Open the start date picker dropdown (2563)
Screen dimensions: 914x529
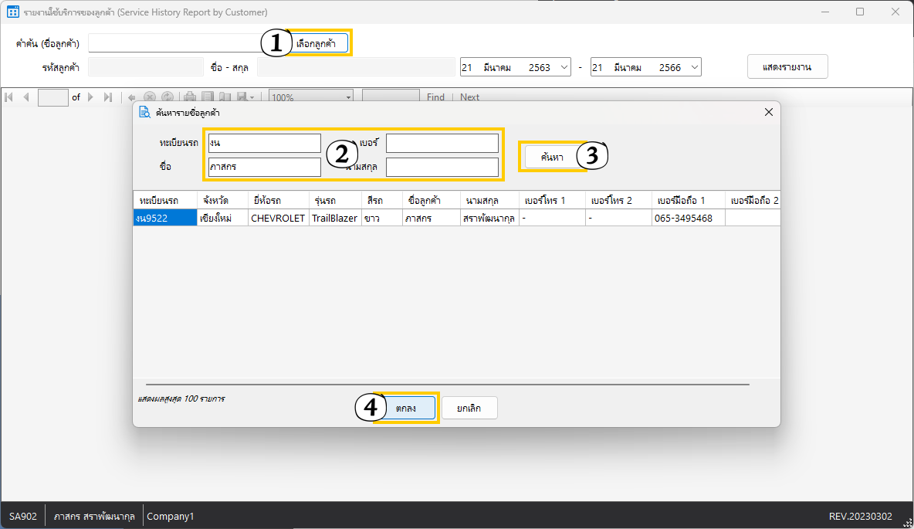pyautogui.click(x=563, y=67)
